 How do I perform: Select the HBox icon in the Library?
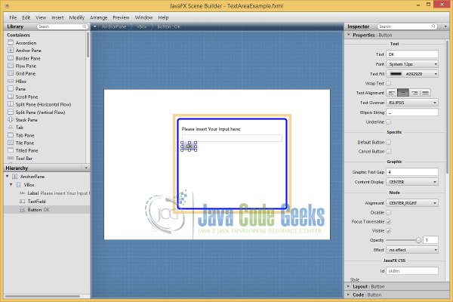point(11,81)
